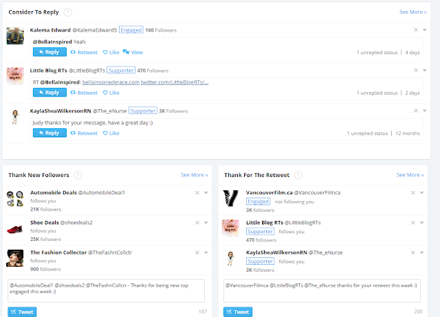Open Kalema Edward's profile picture
The image size is (440, 317).
(x=15, y=36)
